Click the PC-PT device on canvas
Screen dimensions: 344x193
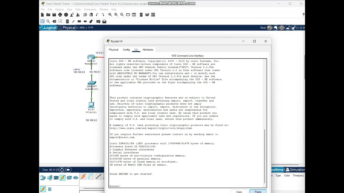click(x=91, y=105)
